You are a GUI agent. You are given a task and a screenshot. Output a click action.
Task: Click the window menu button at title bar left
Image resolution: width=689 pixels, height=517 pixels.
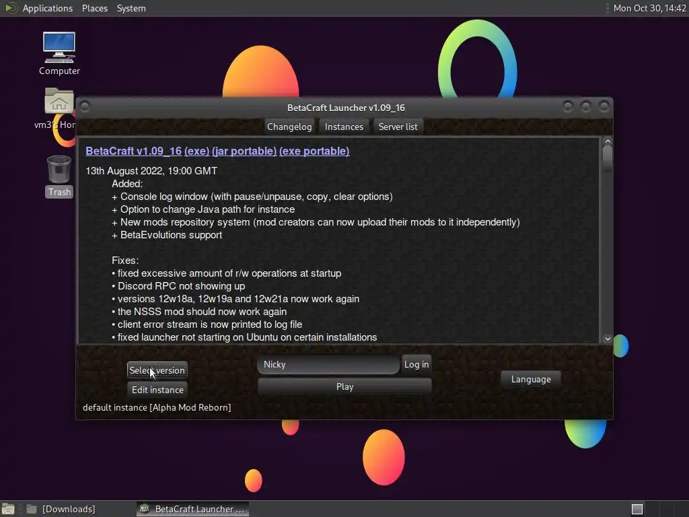85,107
